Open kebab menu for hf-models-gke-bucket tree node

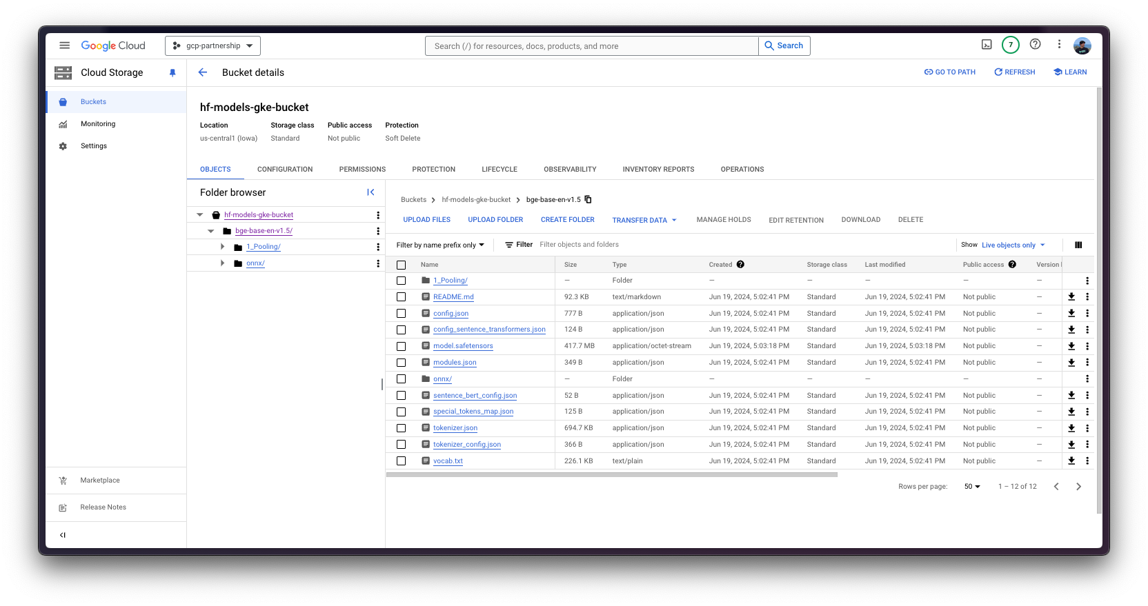click(x=378, y=215)
